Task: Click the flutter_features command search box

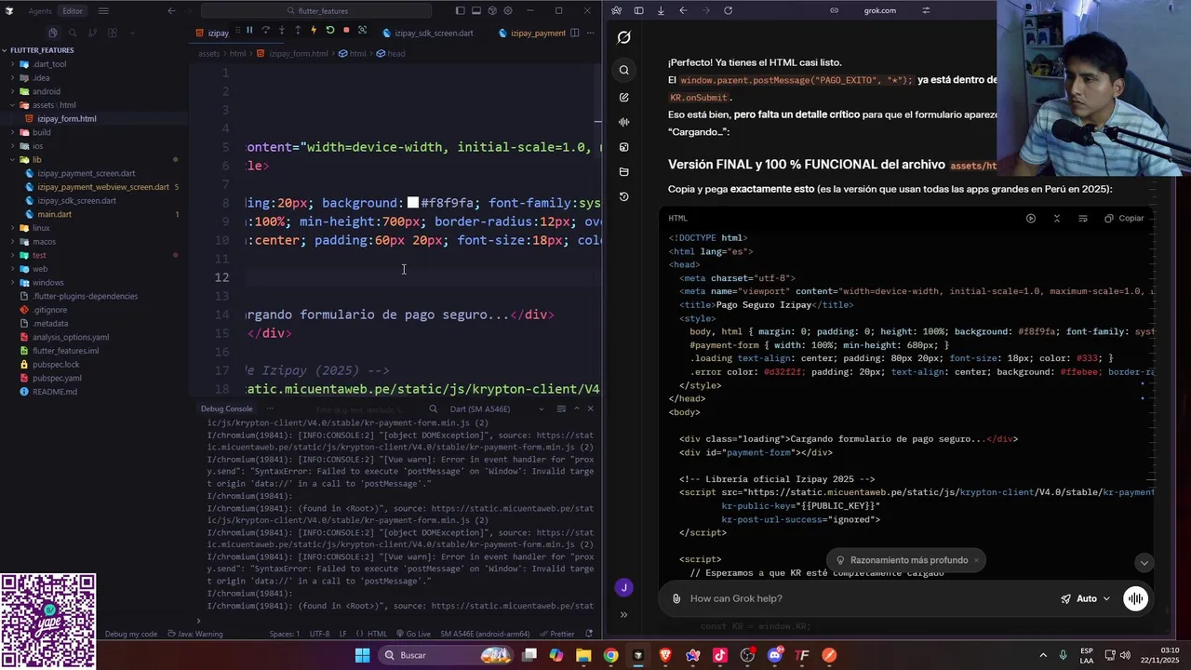Action: tap(316, 11)
